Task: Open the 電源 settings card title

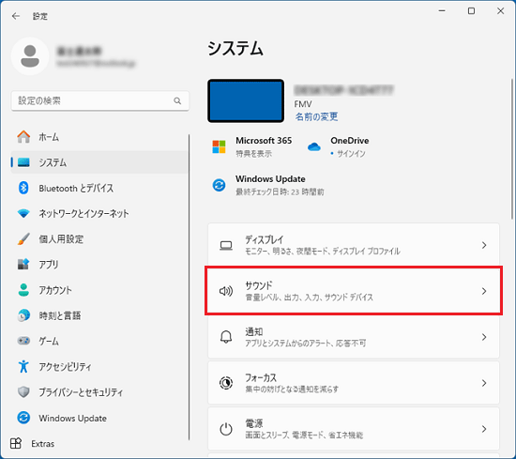Action: [x=253, y=423]
